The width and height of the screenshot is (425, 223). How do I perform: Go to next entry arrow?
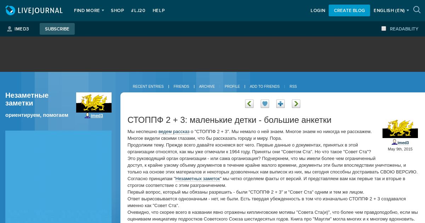click(x=296, y=104)
